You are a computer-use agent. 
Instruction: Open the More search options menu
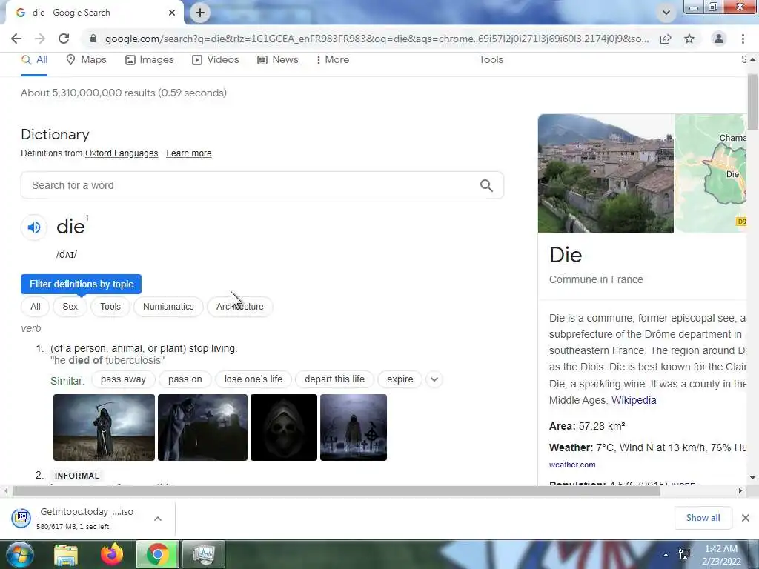coord(333,59)
